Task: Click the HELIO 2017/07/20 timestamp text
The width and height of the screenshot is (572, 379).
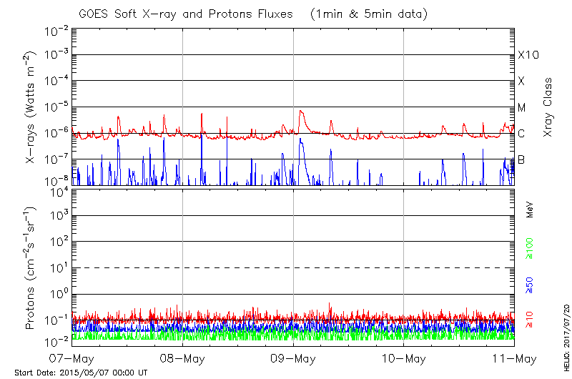Action: click(565, 328)
